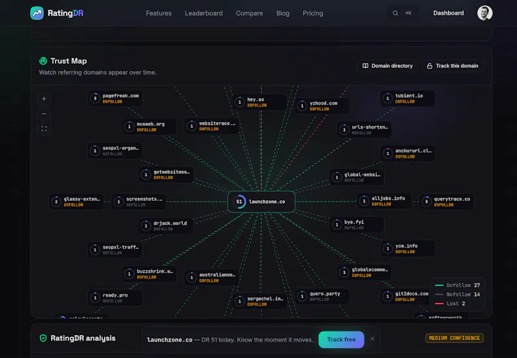Image resolution: width=517 pixels, height=358 pixels.
Task: Open the Pricing nav link
Action: pyautogui.click(x=313, y=13)
